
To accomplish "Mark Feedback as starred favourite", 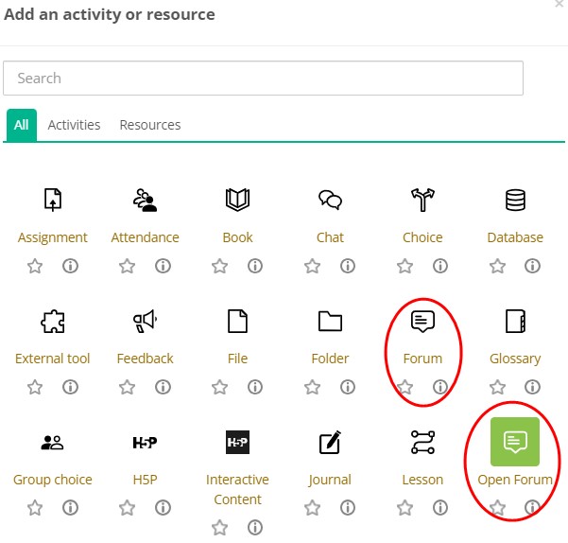I will point(128,387).
